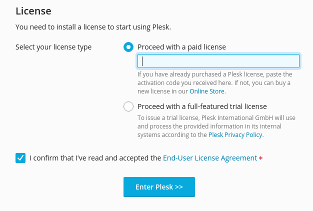Select the paid license radio button
Image resolution: width=313 pixels, height=211 pixels.
[x=128, y=47]
